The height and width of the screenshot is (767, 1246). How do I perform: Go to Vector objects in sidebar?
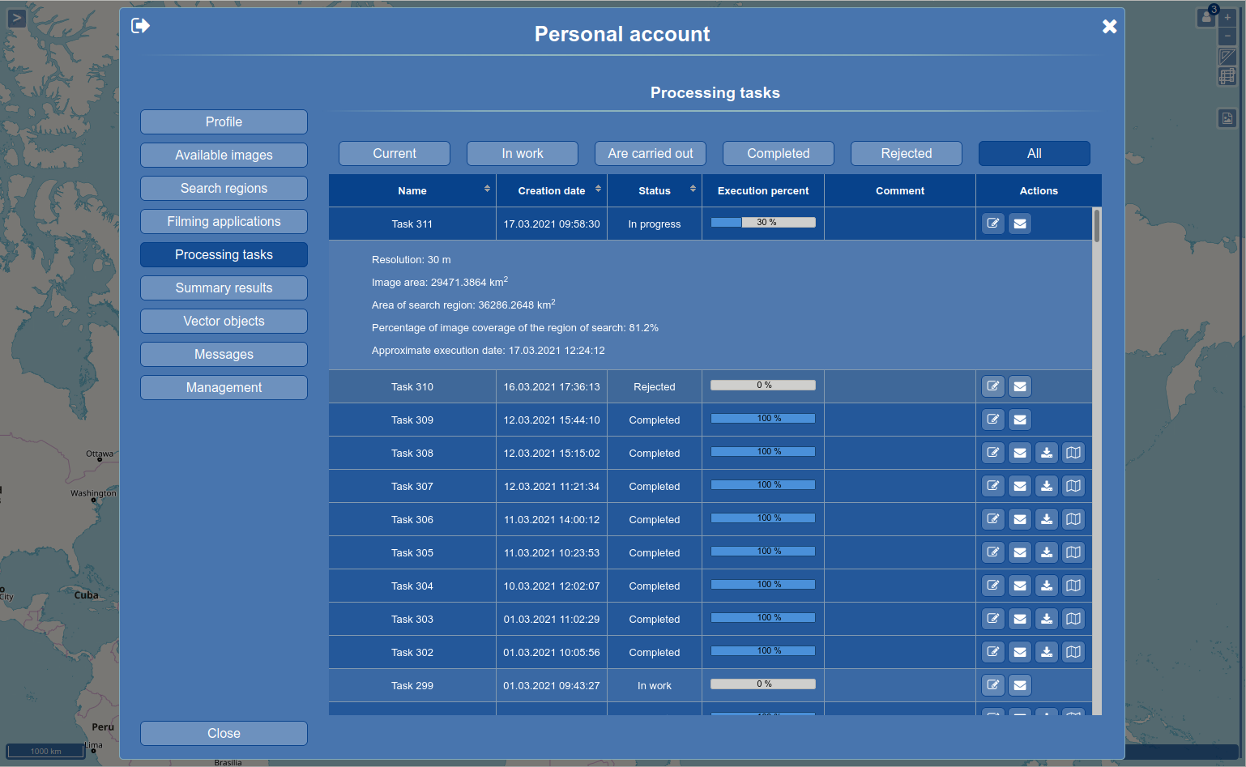(x=224, y=321)
